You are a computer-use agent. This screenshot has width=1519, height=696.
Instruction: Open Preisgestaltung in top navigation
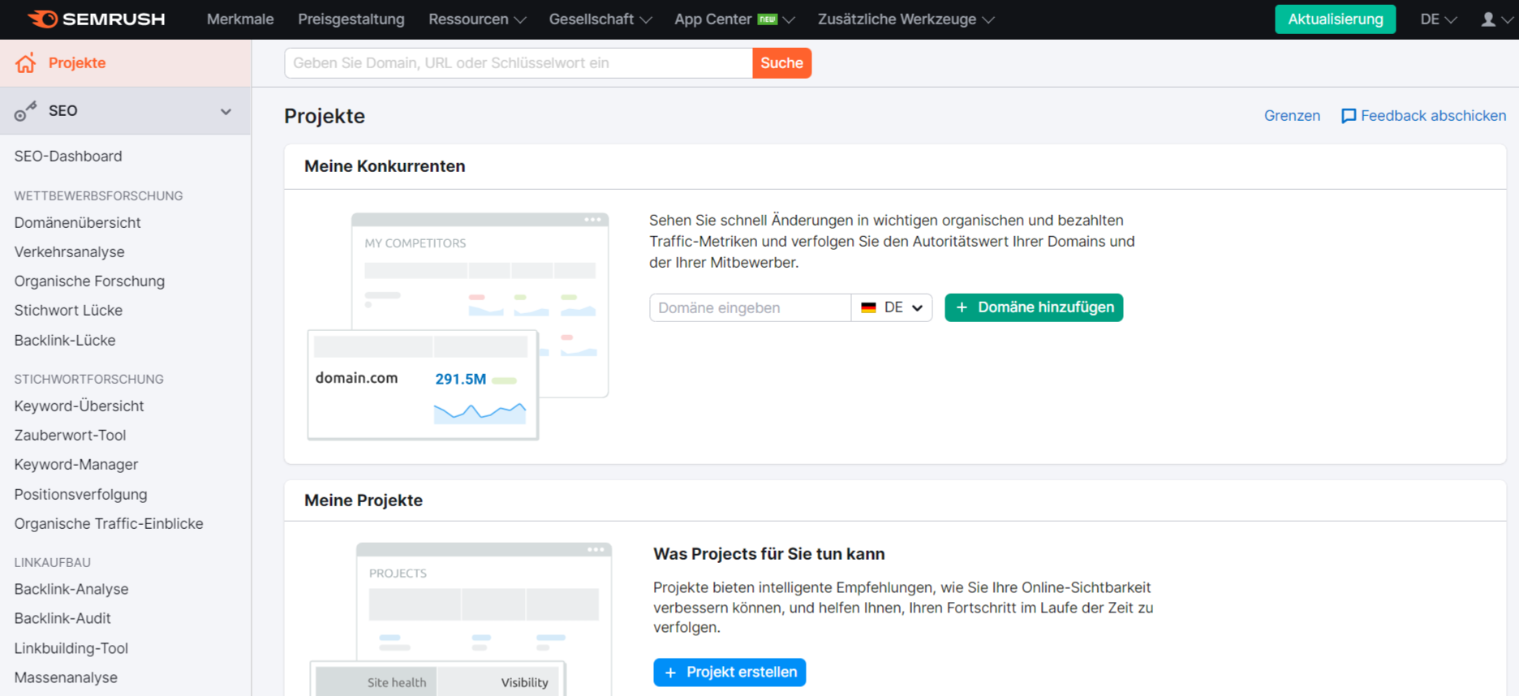pyautogui.click(x=351, y=19)
